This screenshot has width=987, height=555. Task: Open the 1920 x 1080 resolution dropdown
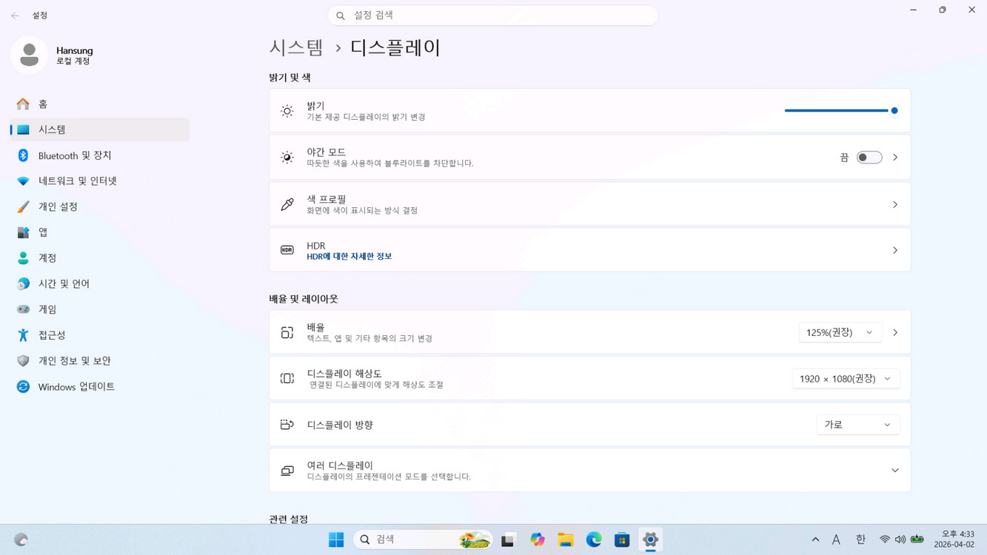pyautogui.click(x=845, y=378)
